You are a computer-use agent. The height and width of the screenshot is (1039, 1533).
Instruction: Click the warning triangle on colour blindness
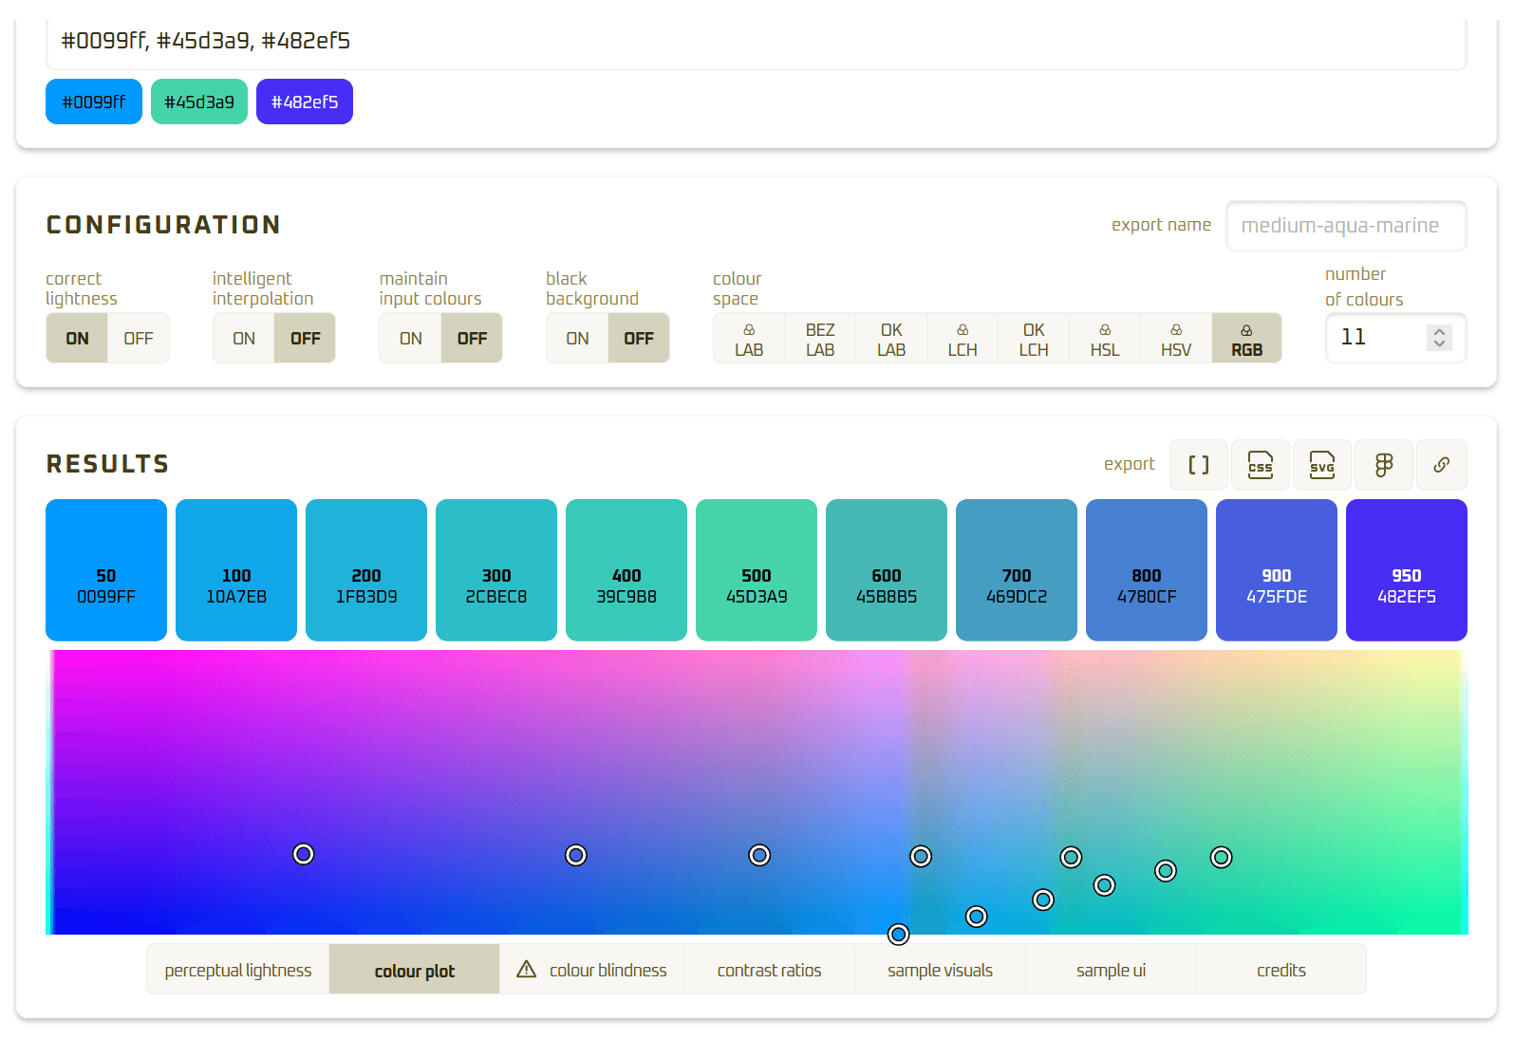tap(528, 970)
